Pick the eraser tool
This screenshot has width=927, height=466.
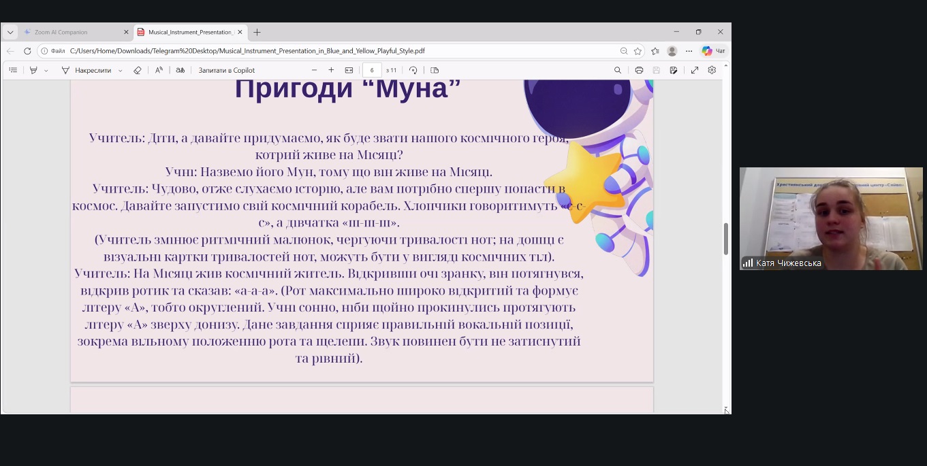pos(137,70)
